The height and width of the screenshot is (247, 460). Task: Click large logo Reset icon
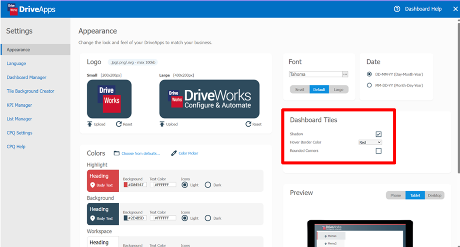[x=248, y=124]
